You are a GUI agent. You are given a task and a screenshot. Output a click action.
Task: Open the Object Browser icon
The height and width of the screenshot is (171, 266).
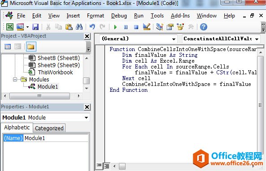coord(180,27)
